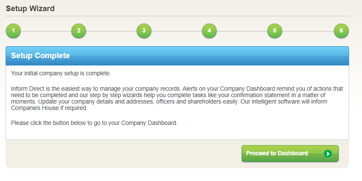Select step 2 in the progress tracker
Image resolution: width=362 pixels, height=181 pixels.
click(79, 31)
